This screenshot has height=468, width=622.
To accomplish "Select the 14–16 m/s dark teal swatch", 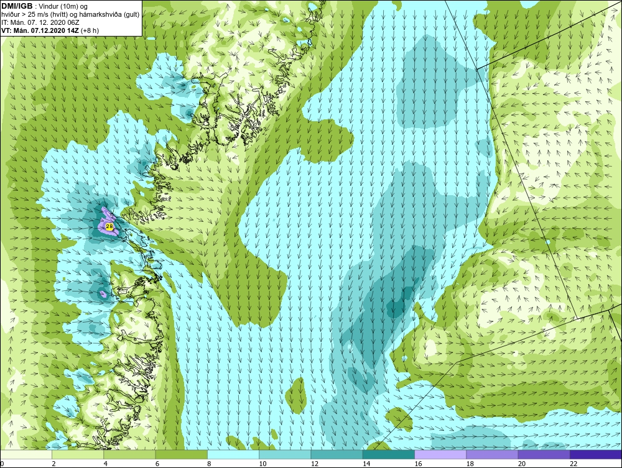I will coord(388,454).
